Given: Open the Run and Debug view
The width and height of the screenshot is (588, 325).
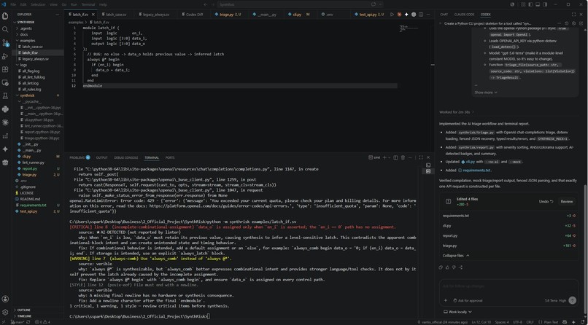Looking at the screenshot, I should click(x=5, y=56).
